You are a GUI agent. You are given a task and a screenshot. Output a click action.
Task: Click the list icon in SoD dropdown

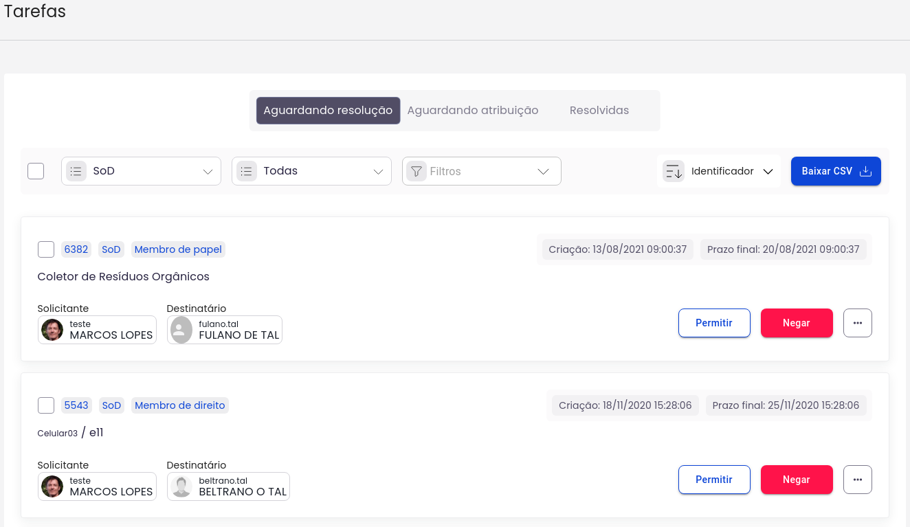(76, 171)
